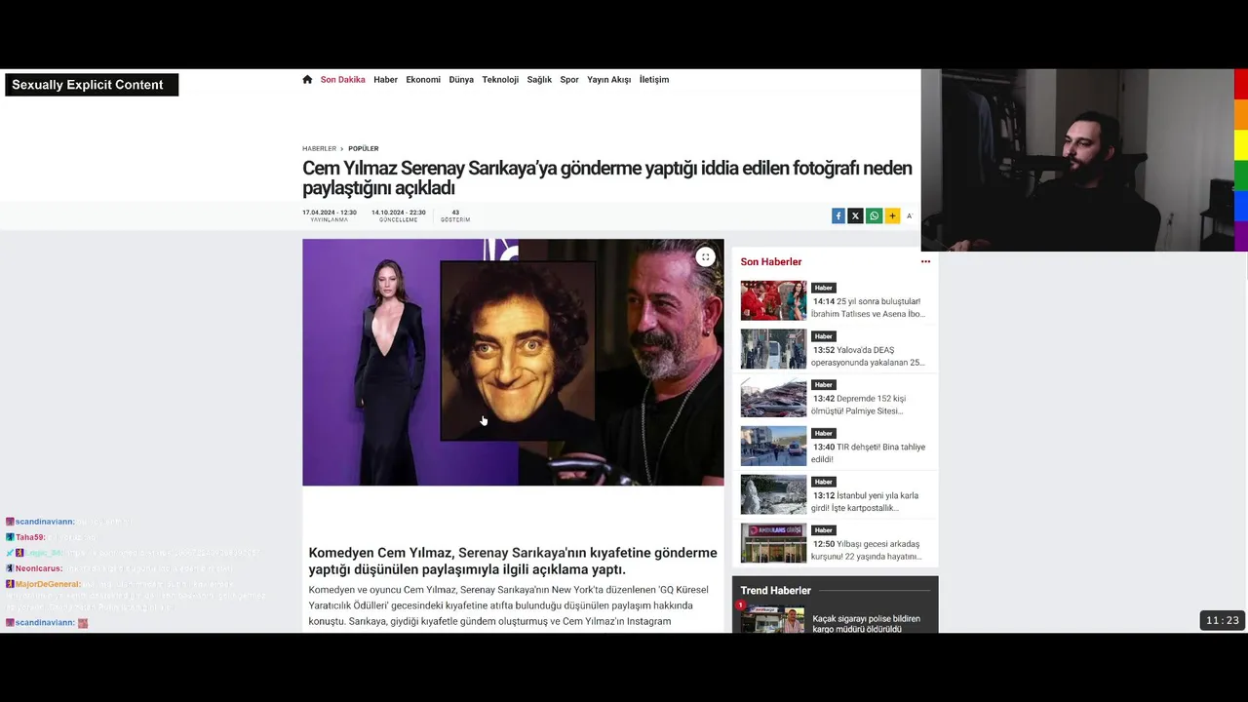1248x702 pixels.
Task: Click the main article photo
Action: (x=513, y=362)
